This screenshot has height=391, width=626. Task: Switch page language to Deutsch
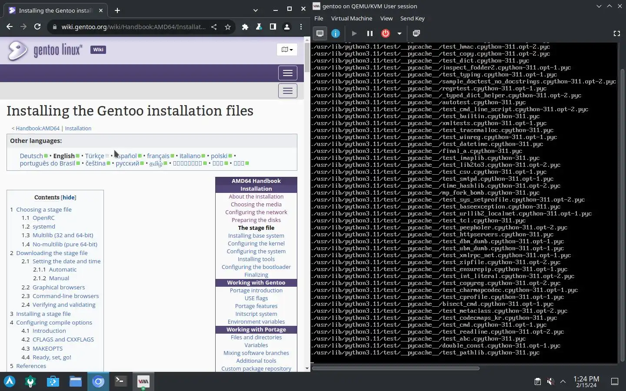coord(31,156)
